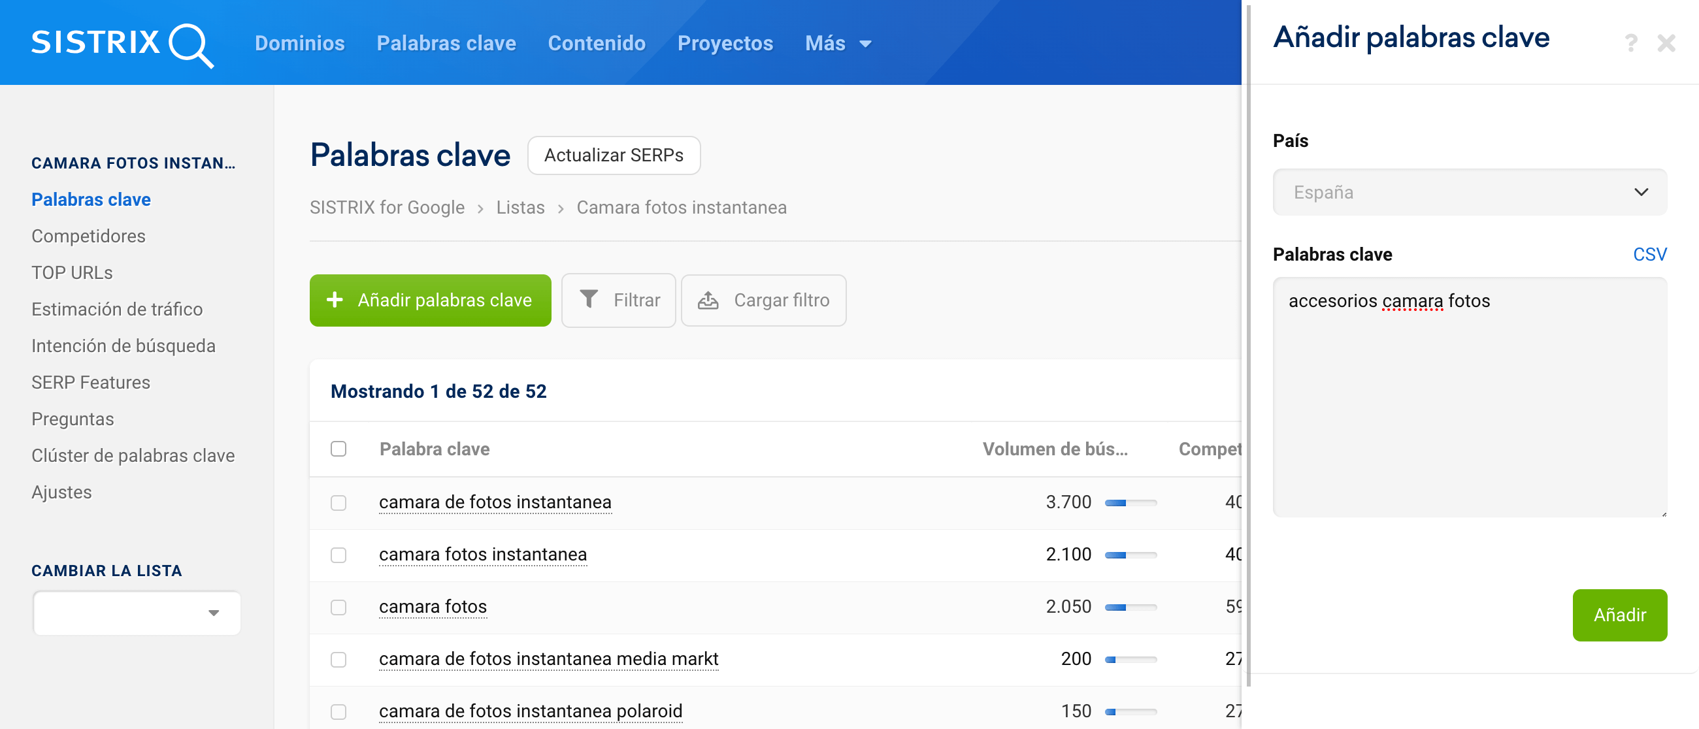Viewport: 1699px width, 729px height.
Task: Open the País España dropdown
Action: (x=1470, y=192)
